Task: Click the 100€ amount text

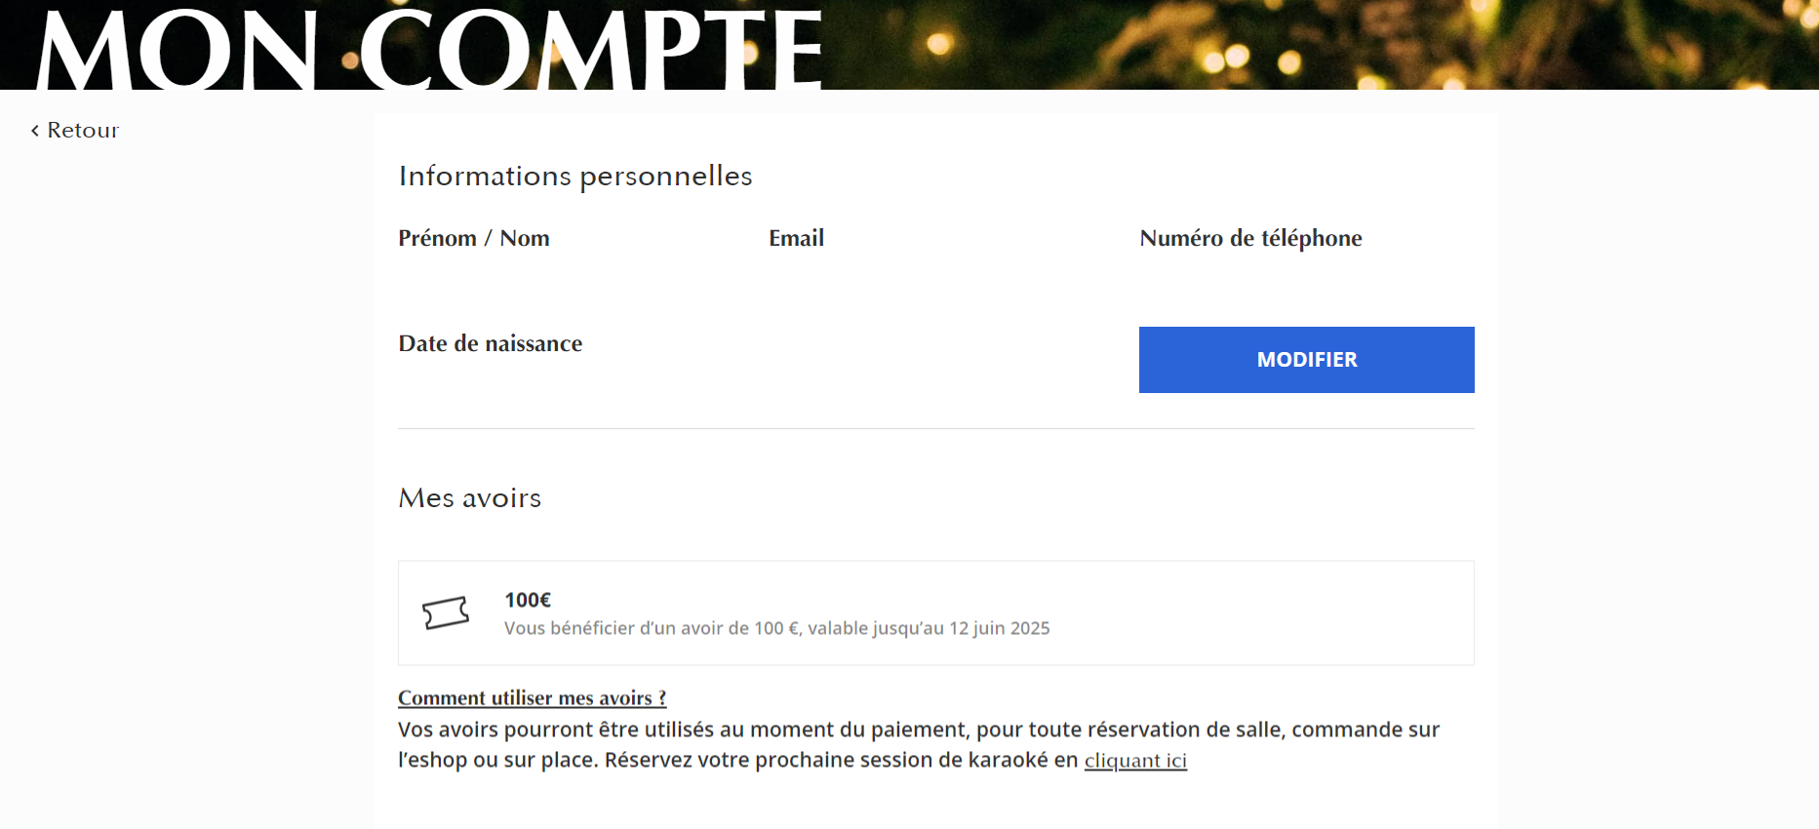Action: coord(528,600)
